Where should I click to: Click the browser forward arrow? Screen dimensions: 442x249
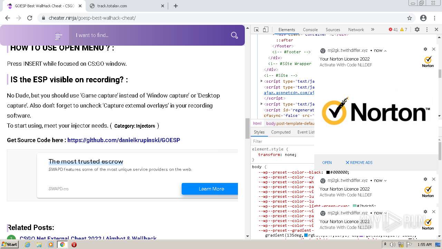click(19, 18)
